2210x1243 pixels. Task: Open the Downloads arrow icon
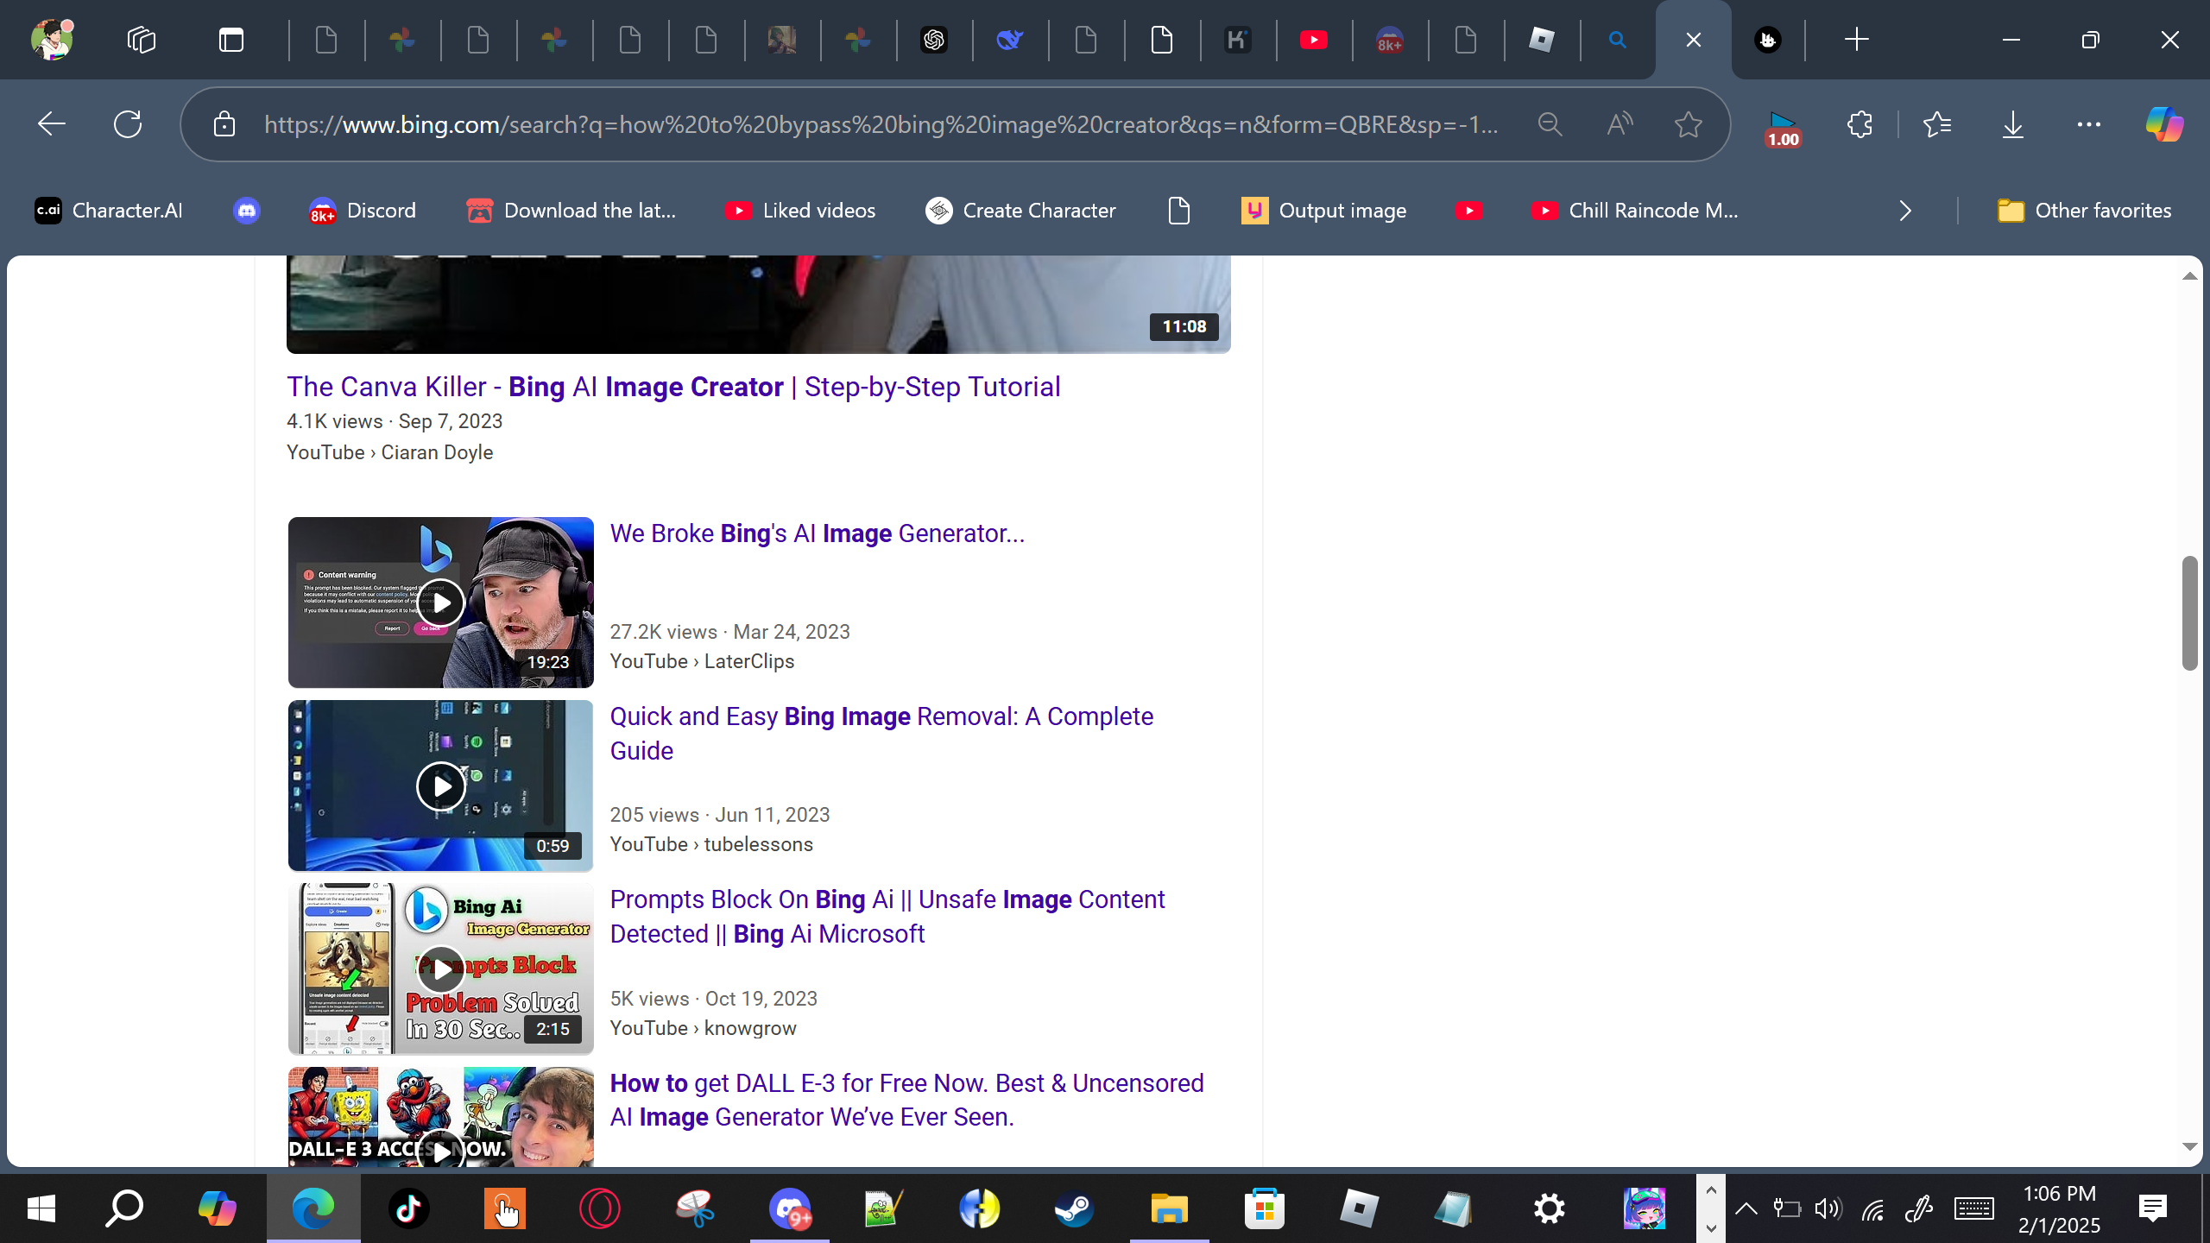pyautogui.click(x=2012, y=124)
